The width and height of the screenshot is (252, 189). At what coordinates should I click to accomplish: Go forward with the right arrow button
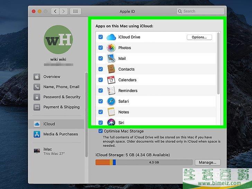coord(63,11)
